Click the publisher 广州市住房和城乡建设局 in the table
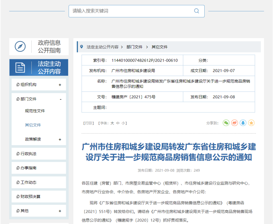This screenshot has width=278, height=224. (x=133, y=71)
